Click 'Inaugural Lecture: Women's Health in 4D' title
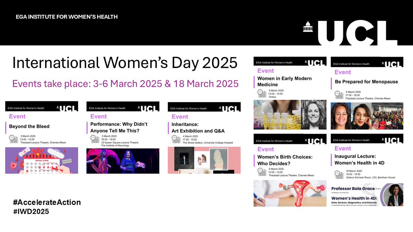This screenshot has height=232, width=413. click(360, 160)
